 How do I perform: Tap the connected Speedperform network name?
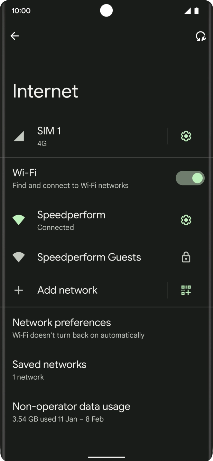click(x=71, y=215)
